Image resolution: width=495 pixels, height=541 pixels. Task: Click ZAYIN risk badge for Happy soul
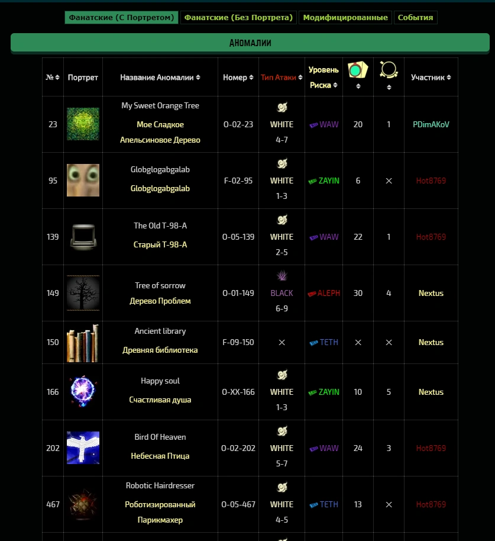click(x=323, y=392)
